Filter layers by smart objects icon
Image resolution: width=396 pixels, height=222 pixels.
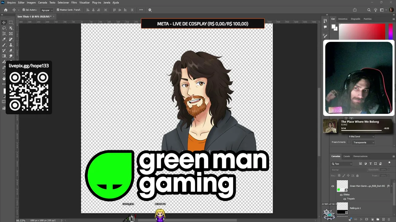(381, 164)
